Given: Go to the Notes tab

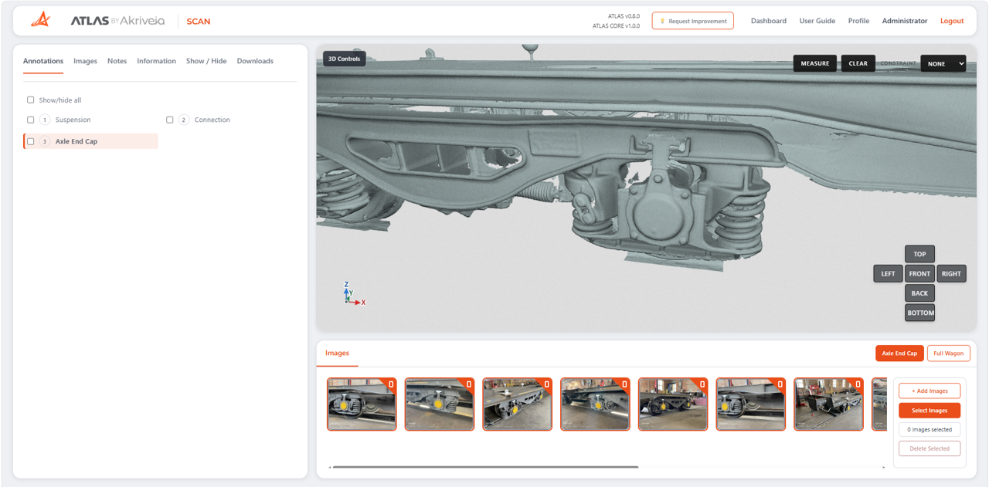Looking at the screenshot, I should 117,61.
